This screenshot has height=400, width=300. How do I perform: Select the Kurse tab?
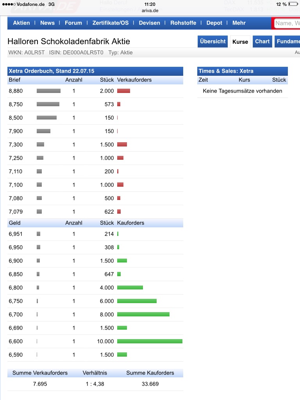[x=240, y=42]
